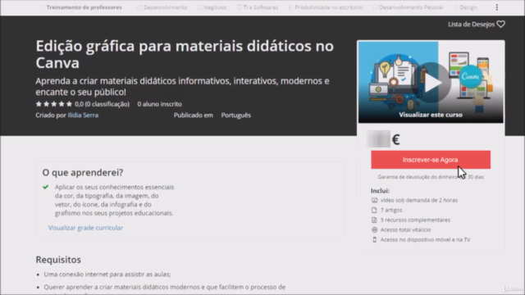This screenshot has height=295, width=525.
Task: Add course via Lista de Desejos text
Action: pyautogui.click(x=471, y=24)
